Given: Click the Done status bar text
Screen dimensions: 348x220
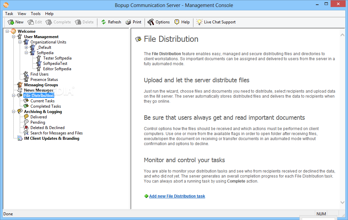Looking at the screenshot, I should click(x=8, y=214).
